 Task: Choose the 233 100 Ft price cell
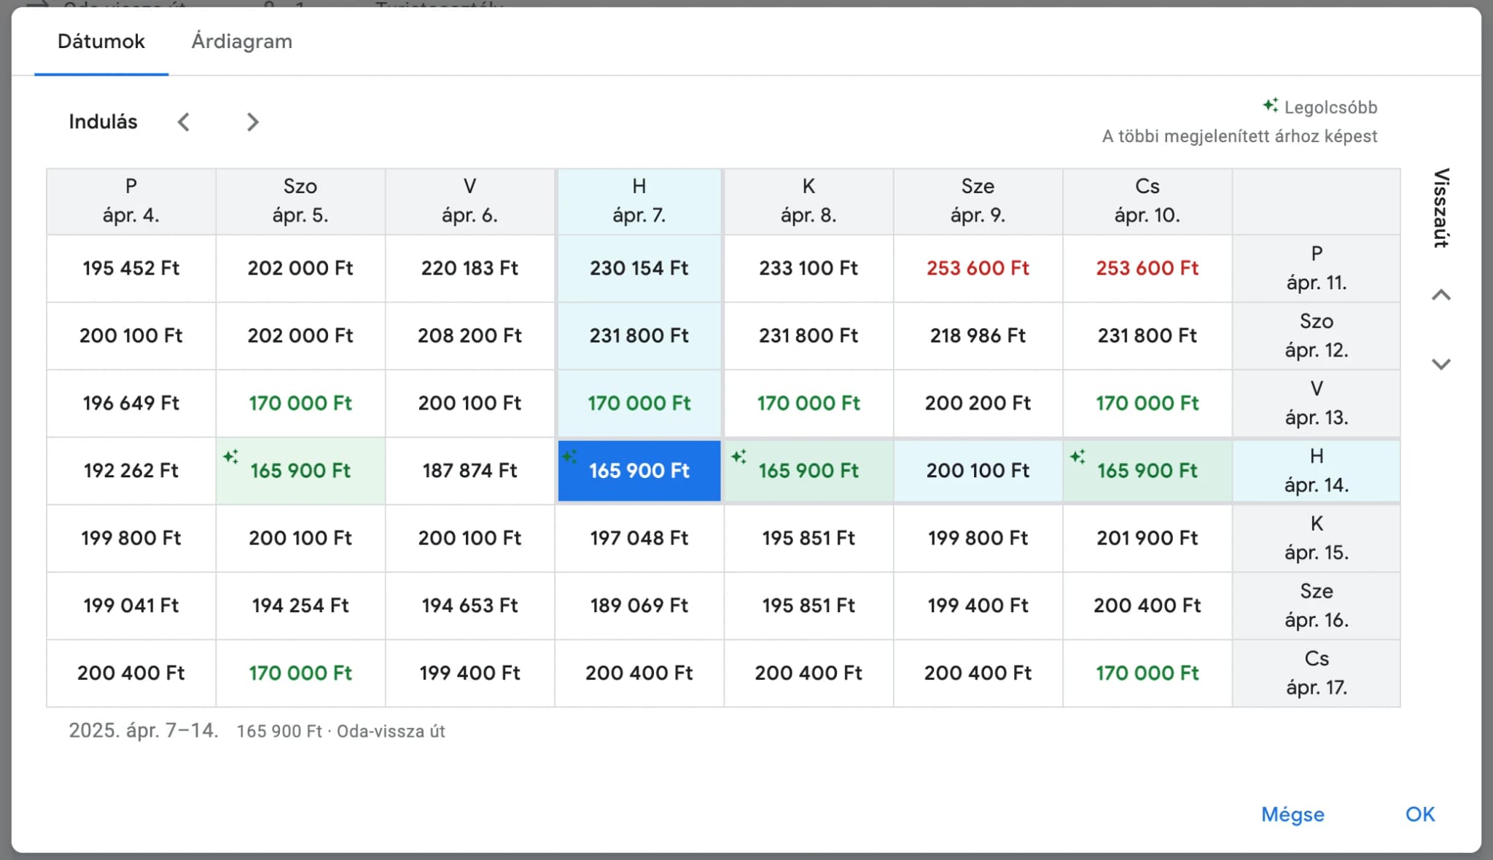tap(808, 268)
